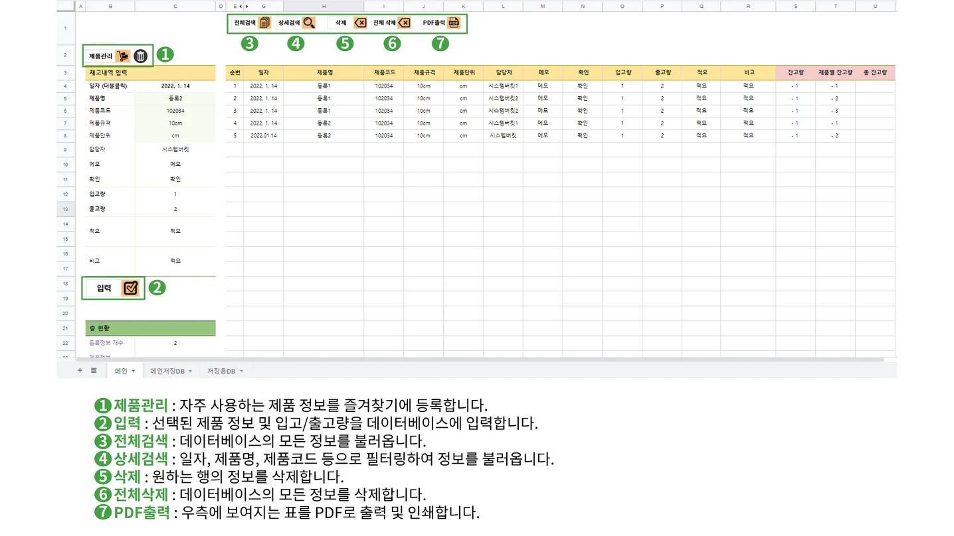Select the 출고량 value cell in form
Viewport: 954px width, 536px height.
click(x=175, y=209)
